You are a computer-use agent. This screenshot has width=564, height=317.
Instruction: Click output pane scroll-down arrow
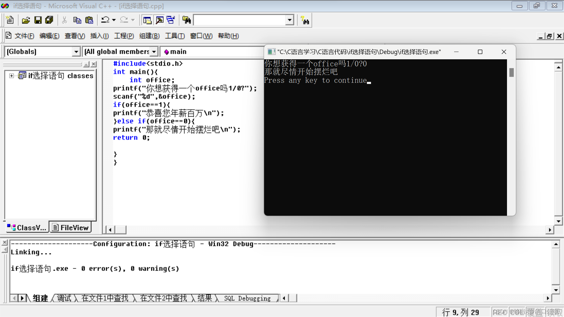click(556, 290)
